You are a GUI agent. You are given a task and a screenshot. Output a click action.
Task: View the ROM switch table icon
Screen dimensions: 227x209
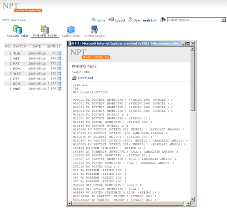click(59, 69)
